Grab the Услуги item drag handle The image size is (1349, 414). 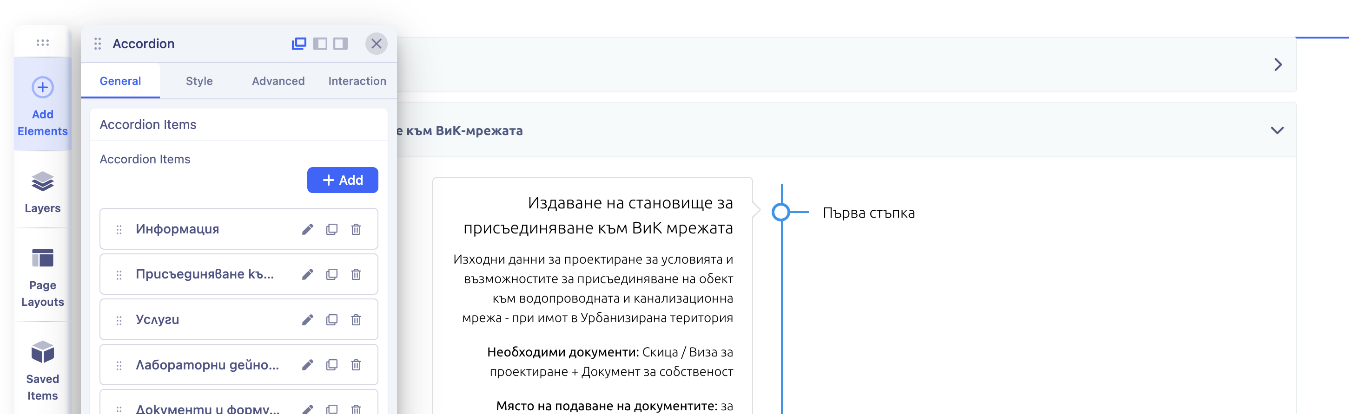coord(119,320)
